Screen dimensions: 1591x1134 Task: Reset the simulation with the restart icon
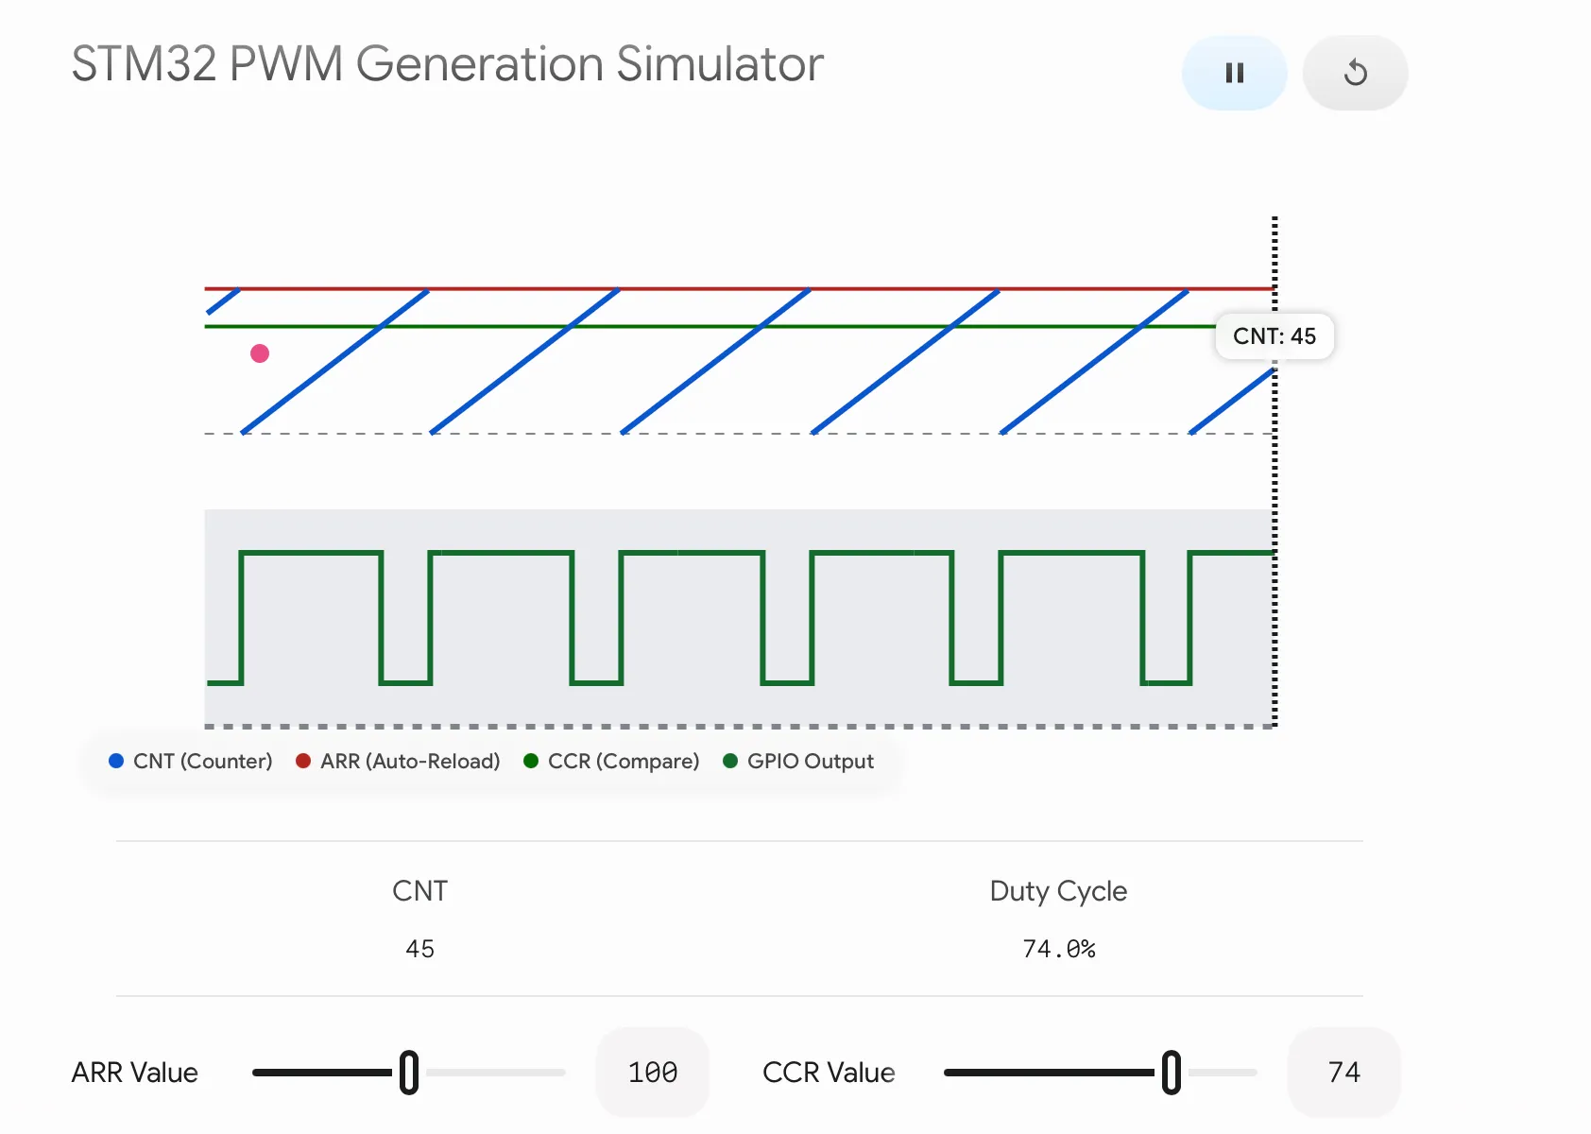[x=1355, y=73]
